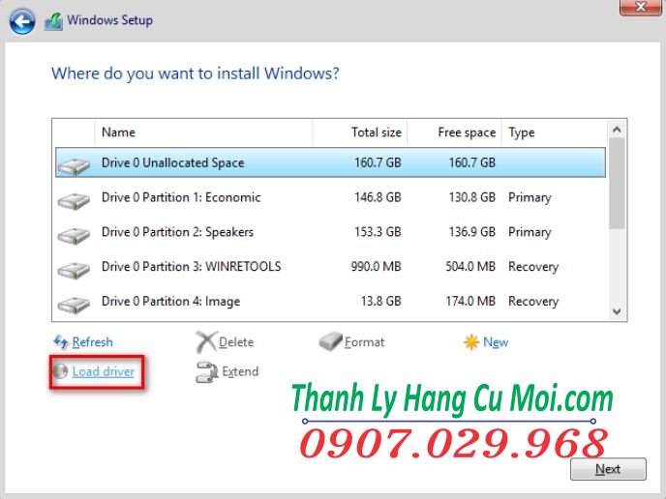Click the Format drive icon
666x499 pixels.
(330, 341)
